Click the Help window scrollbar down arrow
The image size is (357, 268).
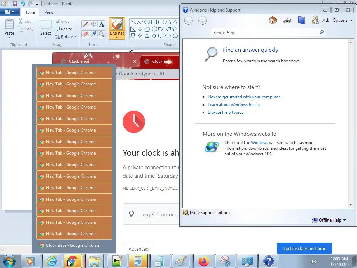351,205
